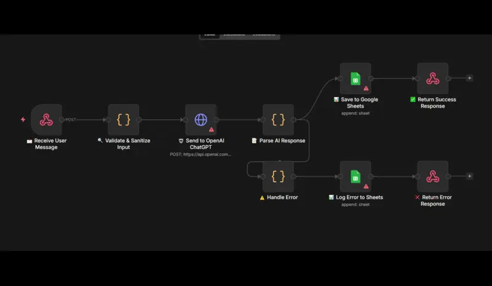Click output port of Receive User Message node
This screenshot has height=286, width=492.
(x=62, y=119)
